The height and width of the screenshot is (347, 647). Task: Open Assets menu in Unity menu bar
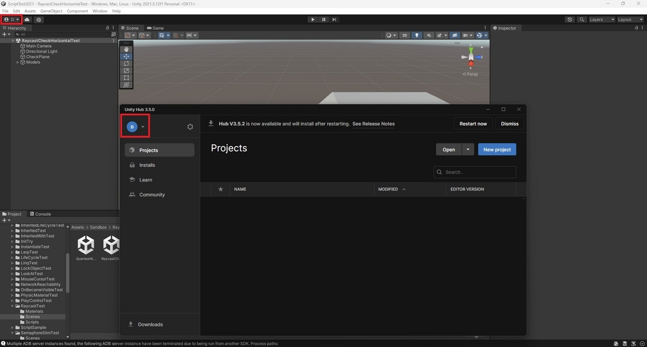[30, 11]
